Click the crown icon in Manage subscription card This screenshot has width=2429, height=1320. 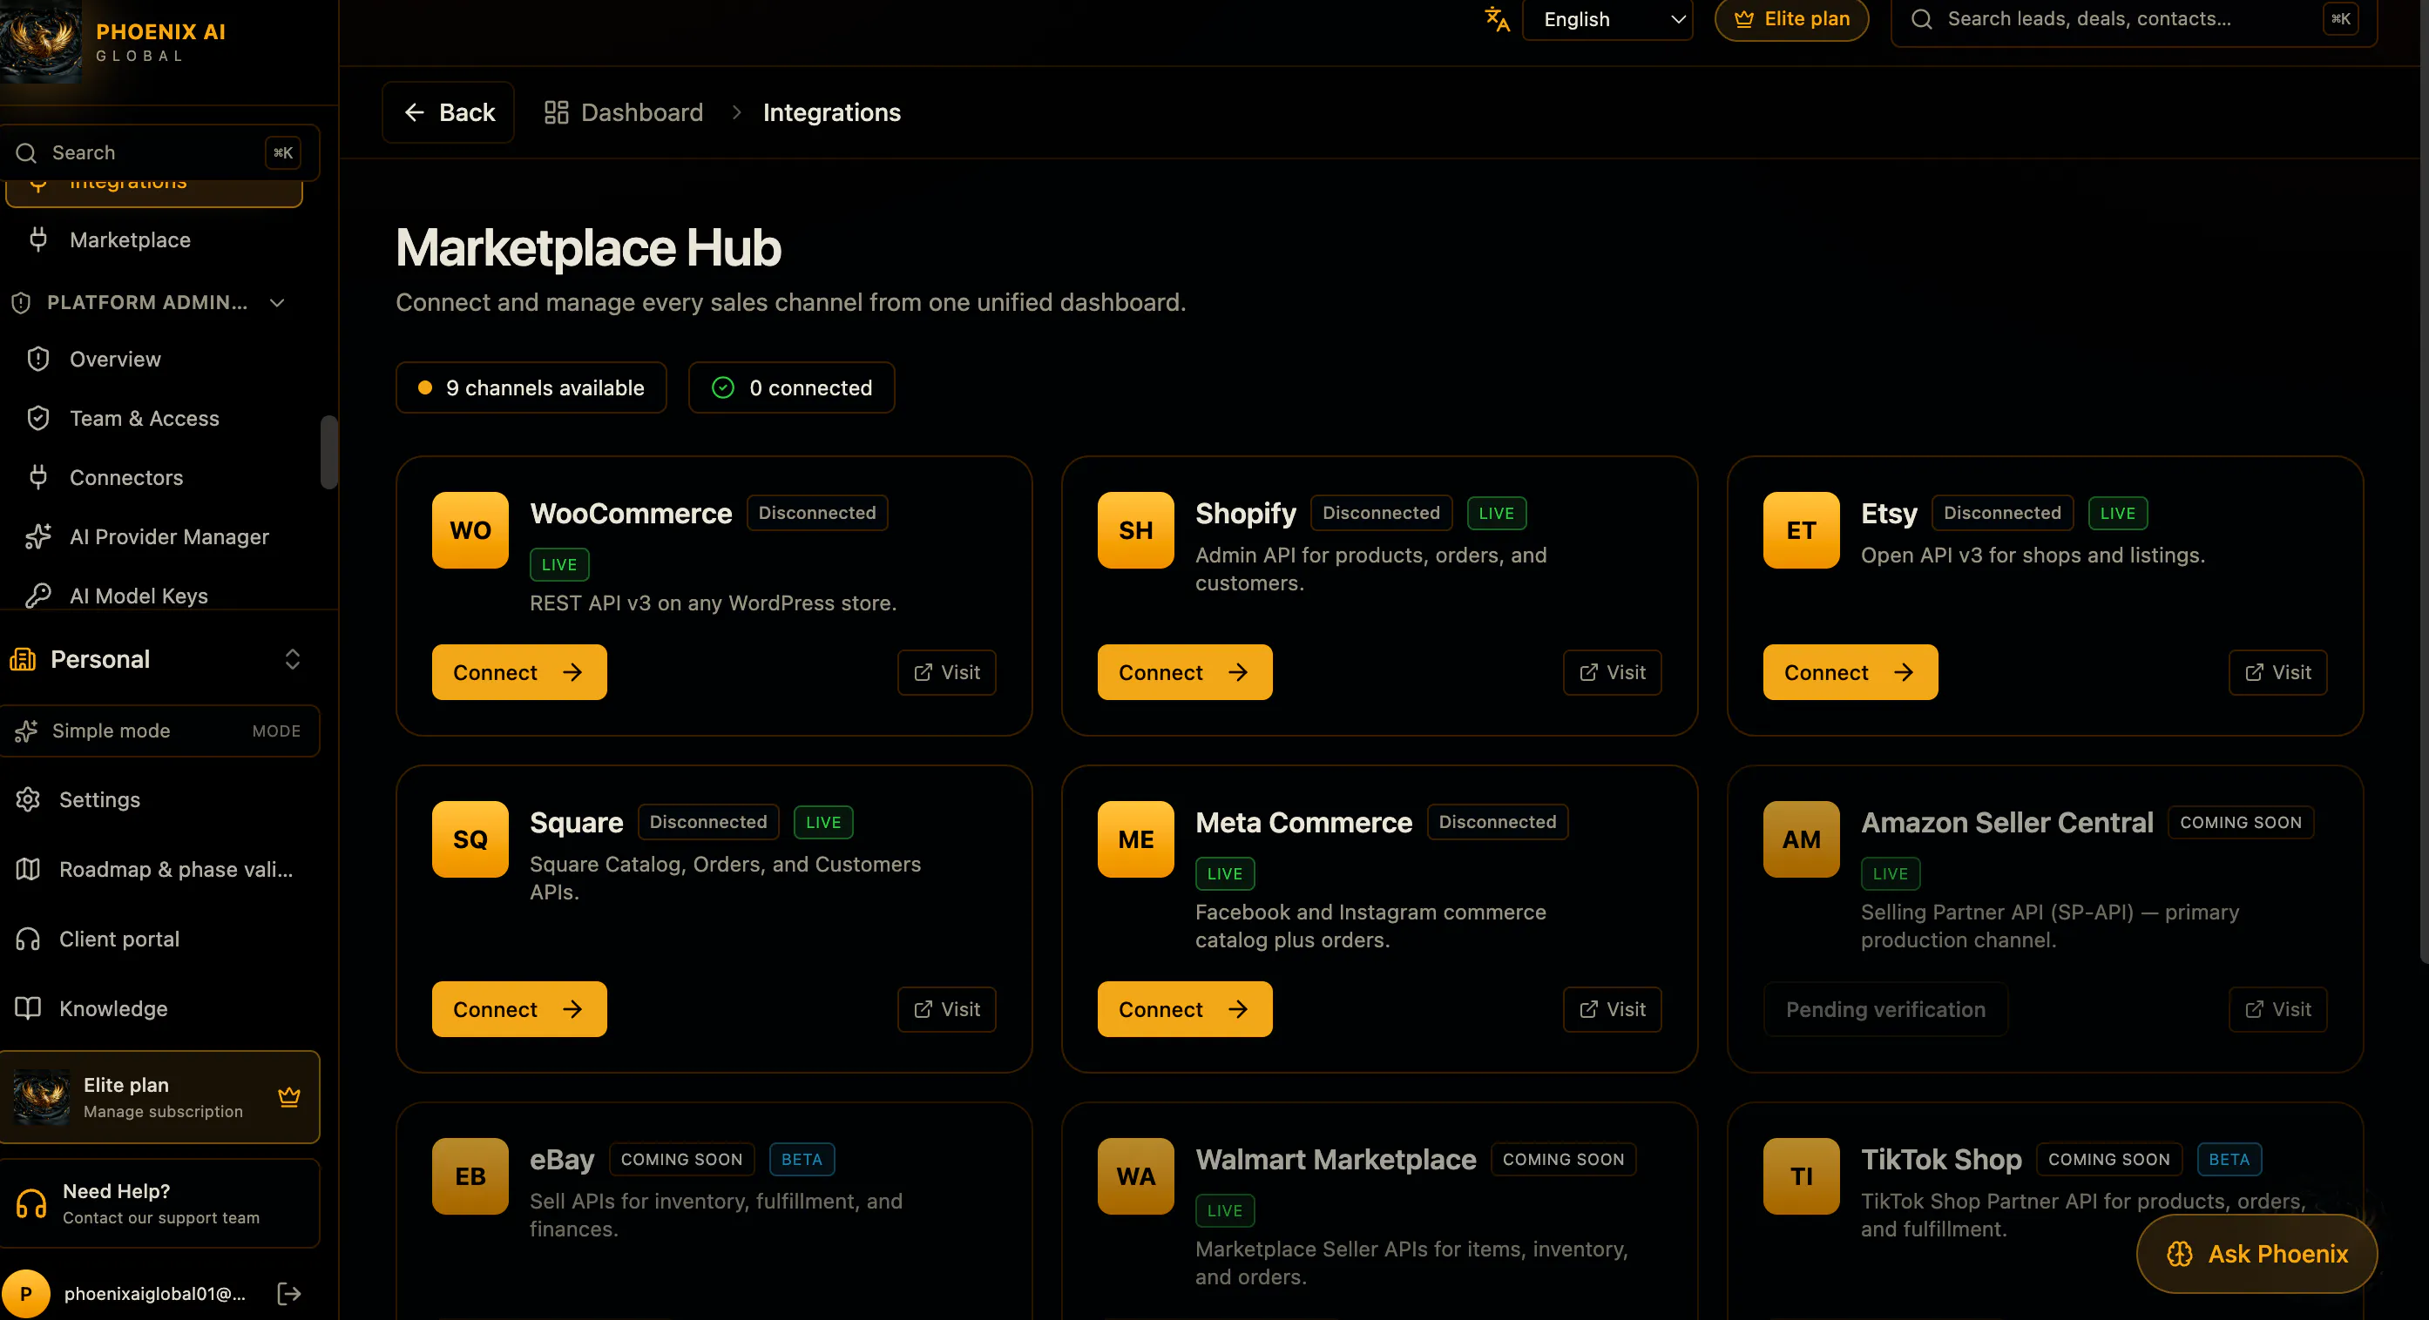tap(289, 1097)
